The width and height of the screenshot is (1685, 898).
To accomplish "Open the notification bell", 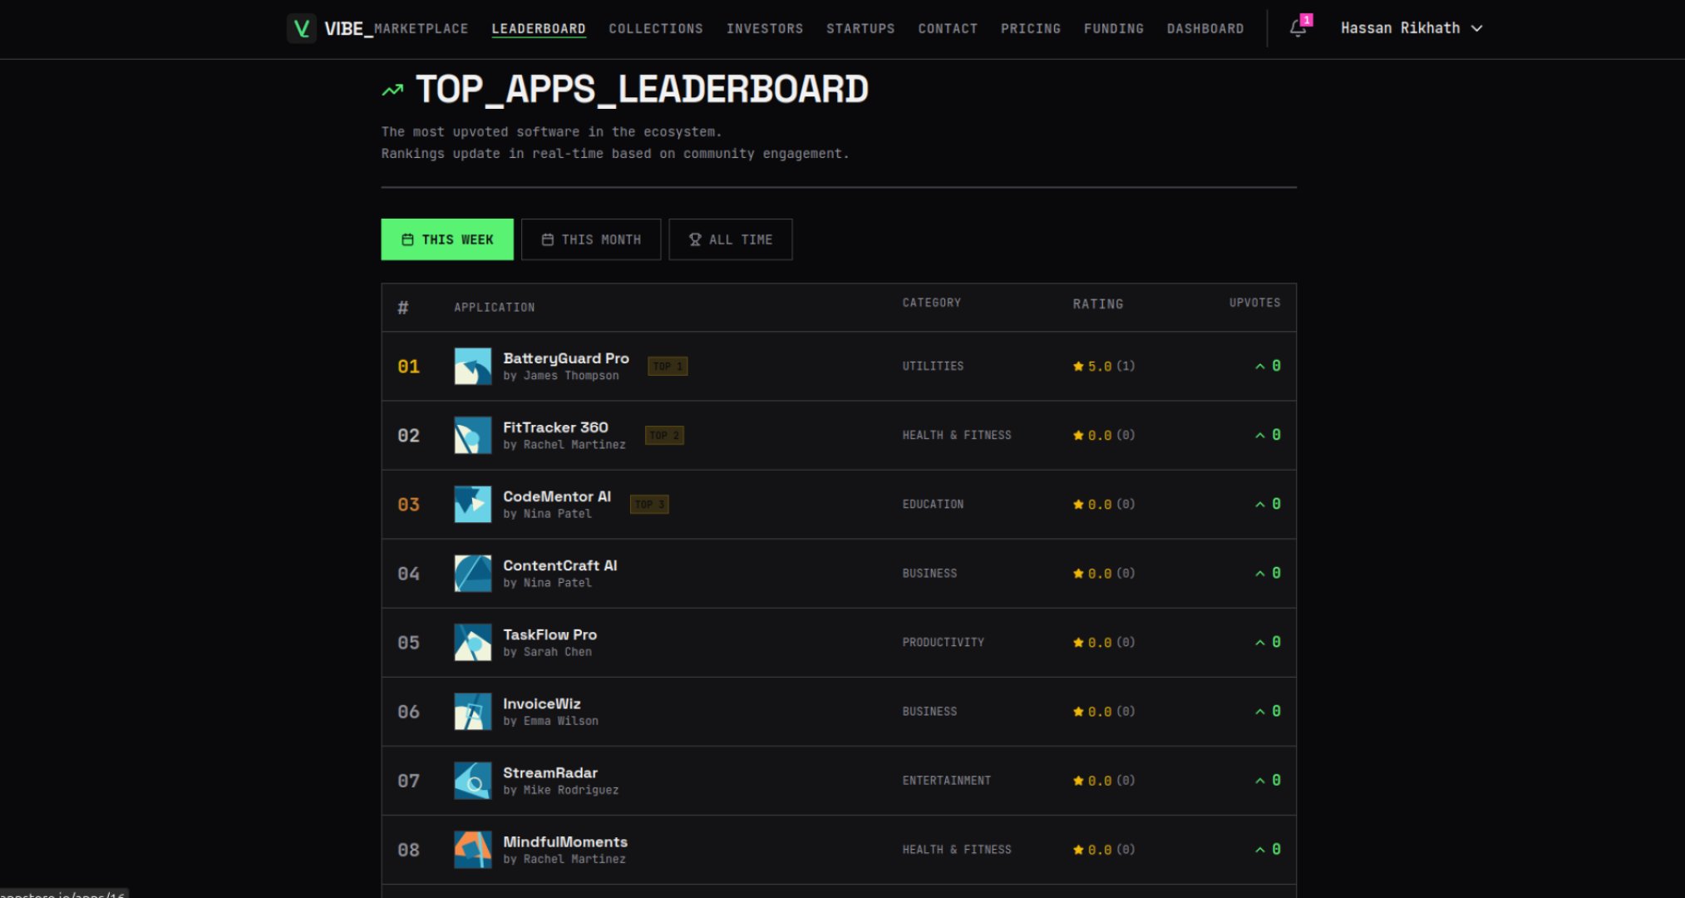I will pyautogui.click(x=1297, y=28).
